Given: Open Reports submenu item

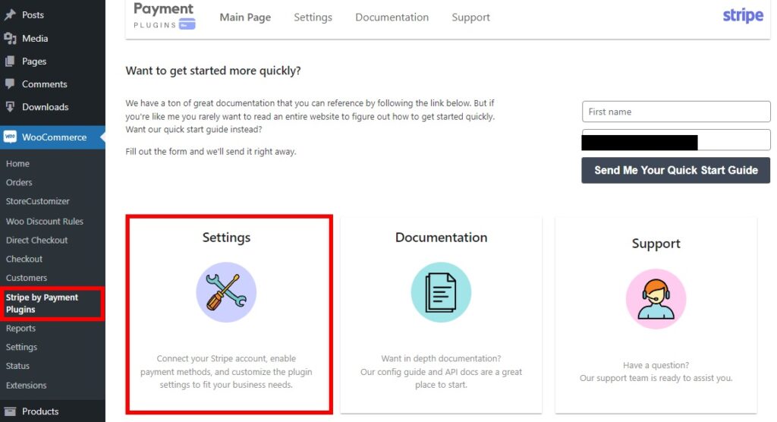Looking at the screenshot, I should (x=20, y=329).
